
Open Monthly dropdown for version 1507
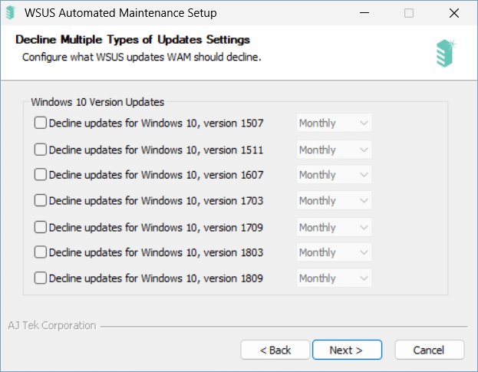click(x=334, y=123)
